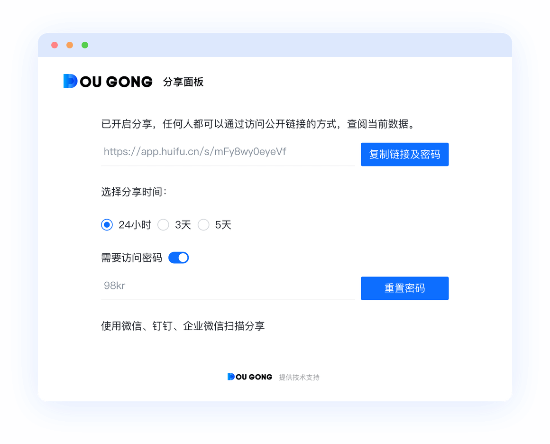The width and height of the screenshot is (550, 444).
Task: Click the 重置密码 button
Action: pyautogui.click(x=405, y=288)
